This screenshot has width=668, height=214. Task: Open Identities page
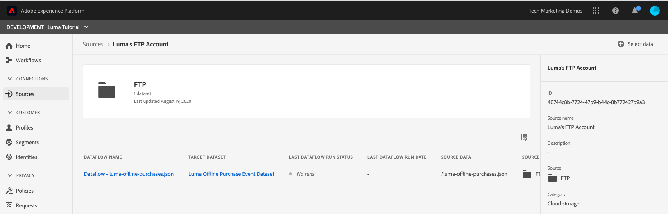tap(27, 157)
